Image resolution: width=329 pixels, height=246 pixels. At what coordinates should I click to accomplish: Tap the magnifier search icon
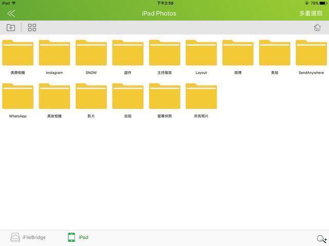click(x=322, y=239)
